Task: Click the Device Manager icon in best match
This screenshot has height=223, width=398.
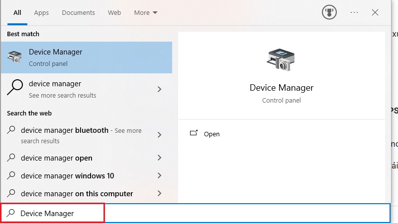Action: [x=15, y=56]
